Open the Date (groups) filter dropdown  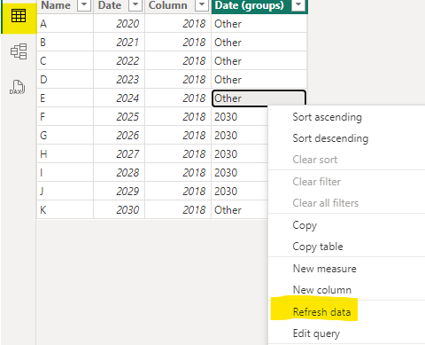(298, 5)
